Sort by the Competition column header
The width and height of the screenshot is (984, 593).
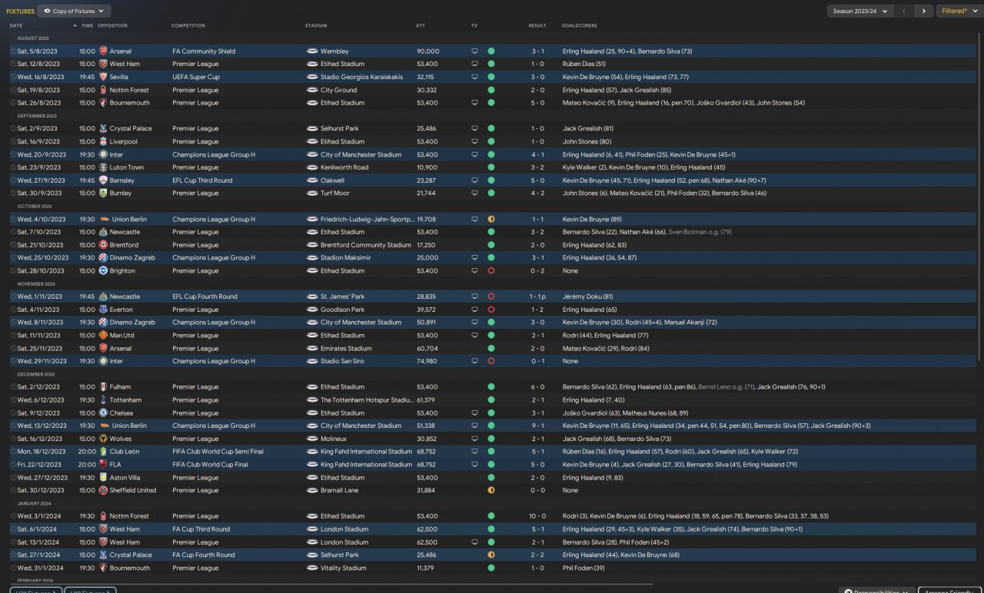(188, 25)
